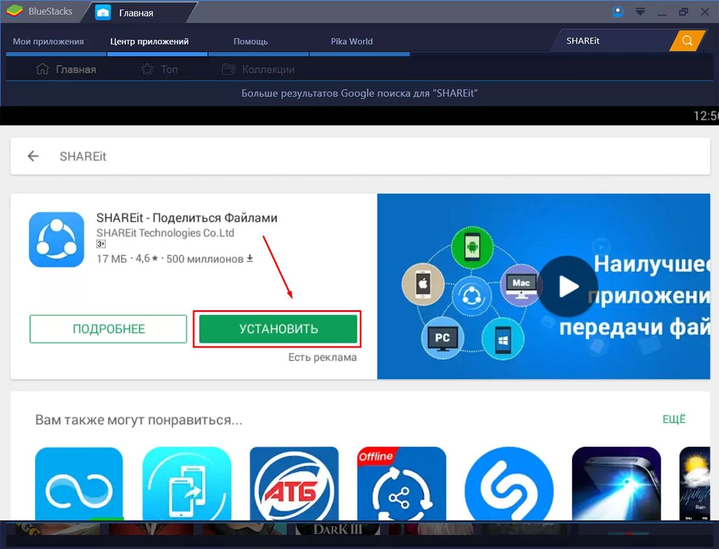Open SHAREit - Поделиться Файлами title

(x=187, y=218)
